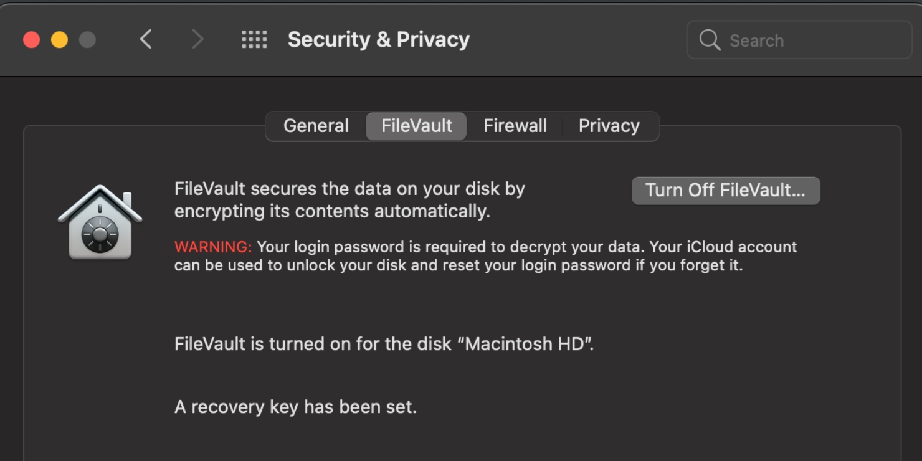Click the forward navigation arrow

click(197, 40)
